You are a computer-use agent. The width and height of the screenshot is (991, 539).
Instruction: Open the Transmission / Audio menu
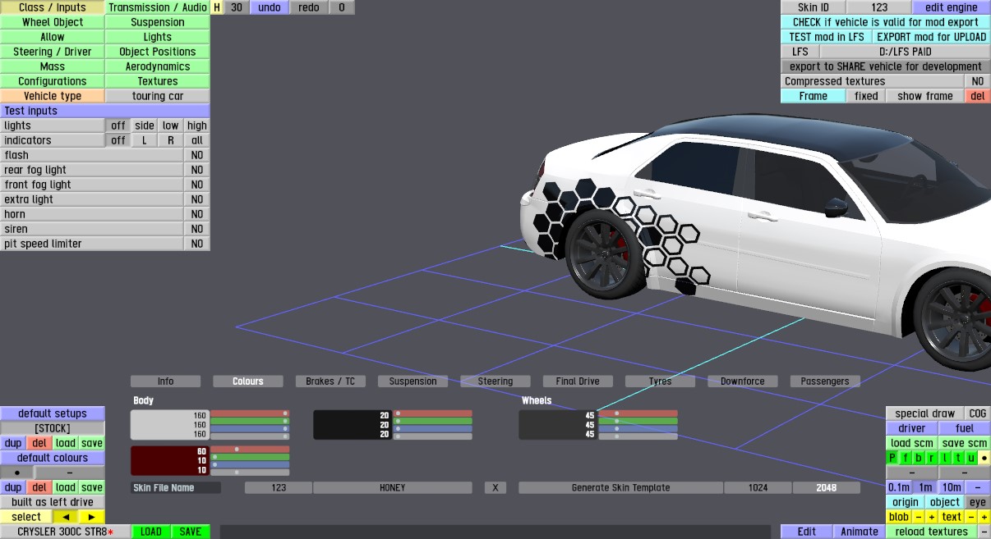pos(158,7)
